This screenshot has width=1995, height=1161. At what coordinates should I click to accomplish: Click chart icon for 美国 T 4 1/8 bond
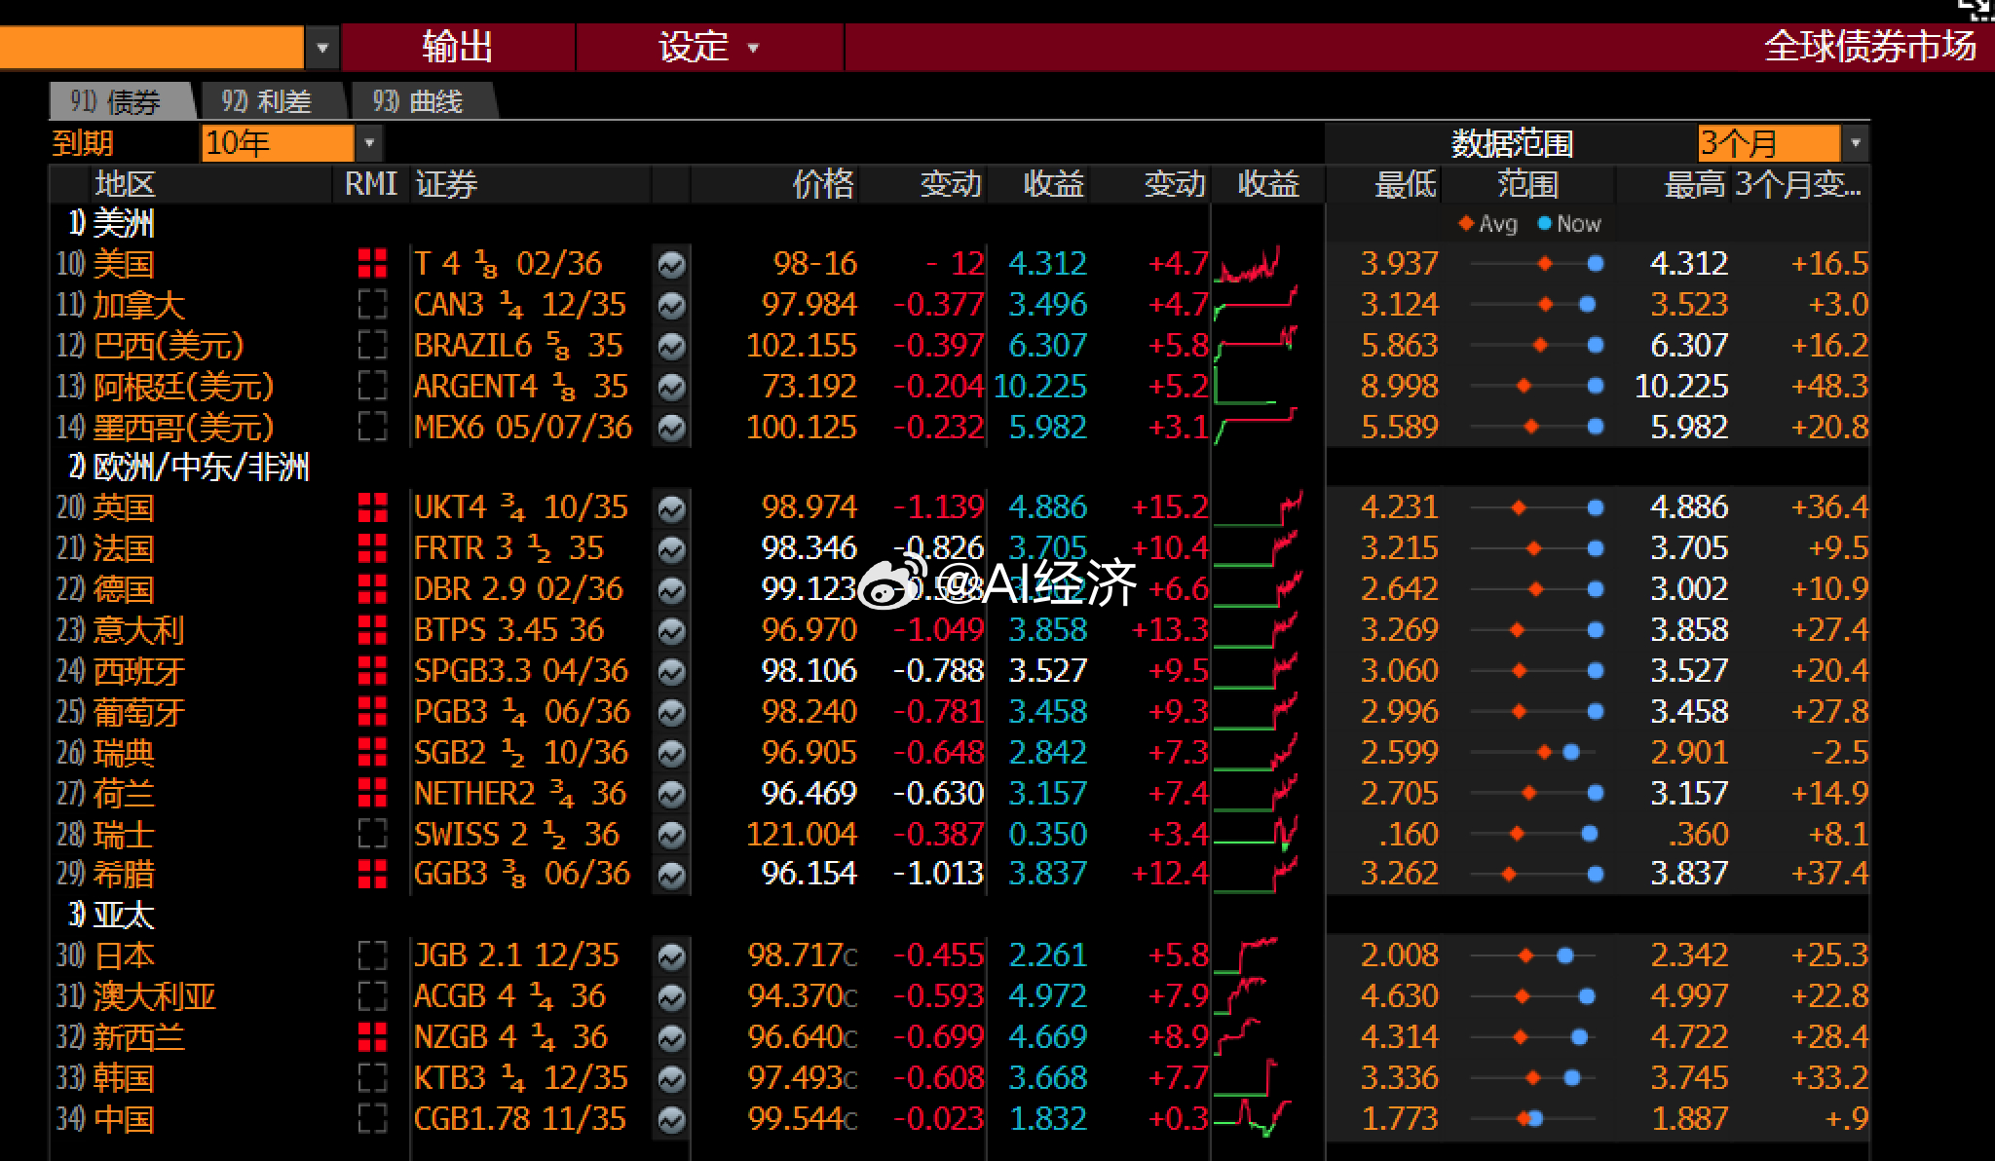[x=671, y=265]
